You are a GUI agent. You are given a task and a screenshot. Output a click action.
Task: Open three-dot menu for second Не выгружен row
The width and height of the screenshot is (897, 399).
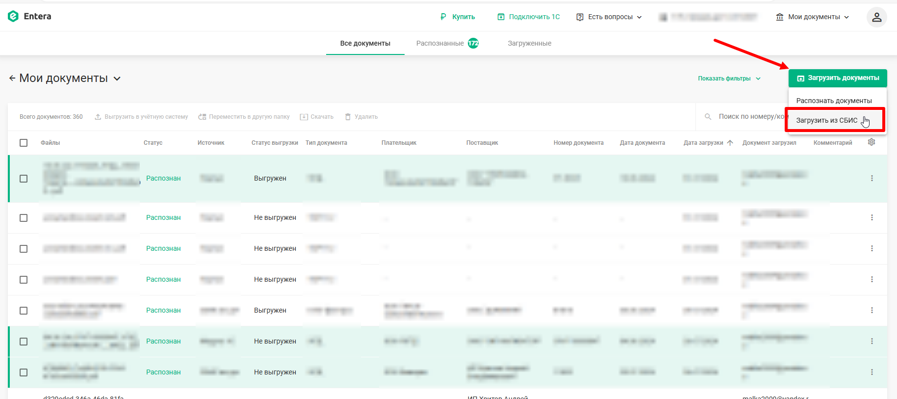[872, 248]
